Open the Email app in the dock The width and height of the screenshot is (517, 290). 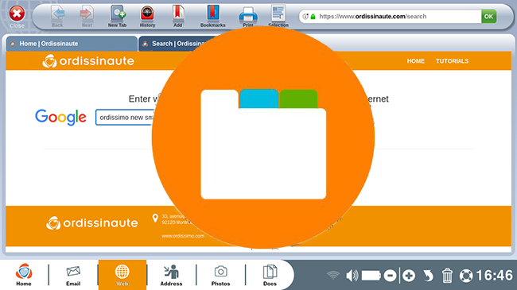point(73,275)
